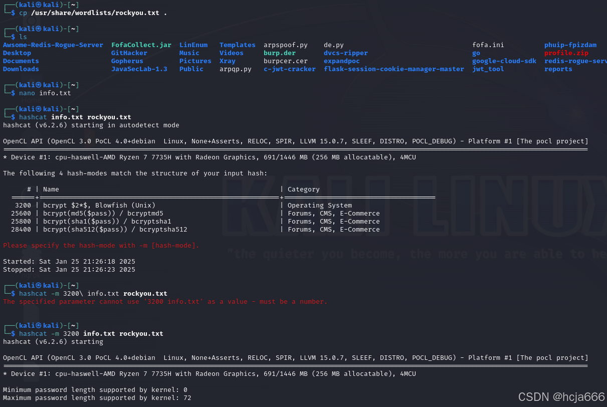Click the Awsome-Redis-Rogue-Server directory name
Viewport: 607px width, 407px height.
tap(53, 45)
